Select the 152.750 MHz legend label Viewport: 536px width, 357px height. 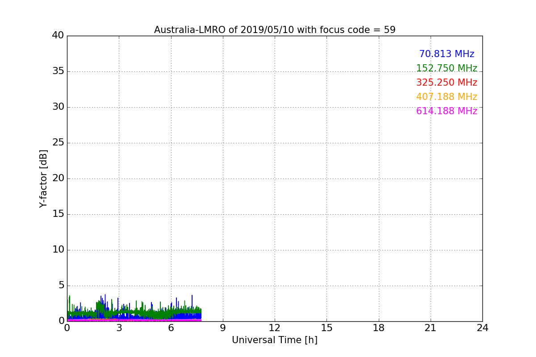pyautogui.click(x=447, y=68)
